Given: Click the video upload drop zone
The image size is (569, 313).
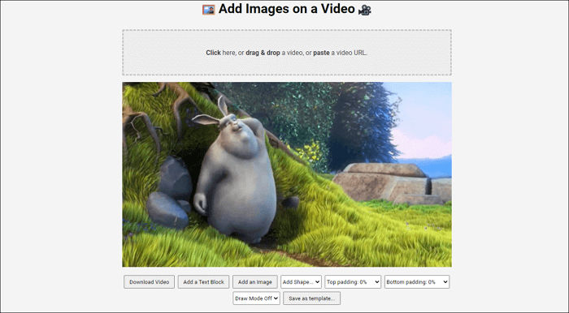Looking at the screenshot, I should click(x=287, y=53).
